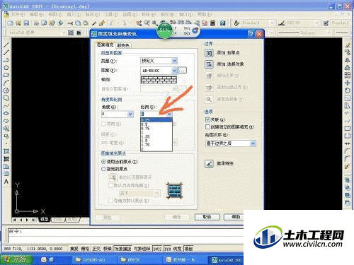Switch to the 图案填充 Hatch tab
Screen dimensions: 354x265
(105, 45)
